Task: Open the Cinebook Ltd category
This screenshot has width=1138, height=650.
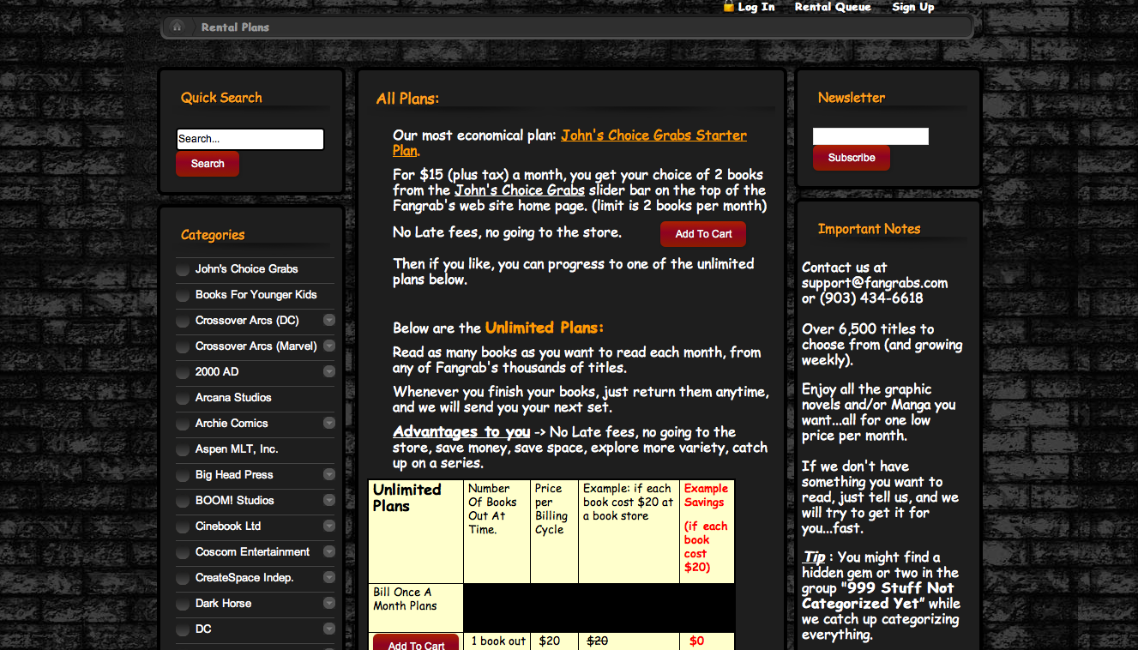Action: pyautogui.click(x=228, y=526)
